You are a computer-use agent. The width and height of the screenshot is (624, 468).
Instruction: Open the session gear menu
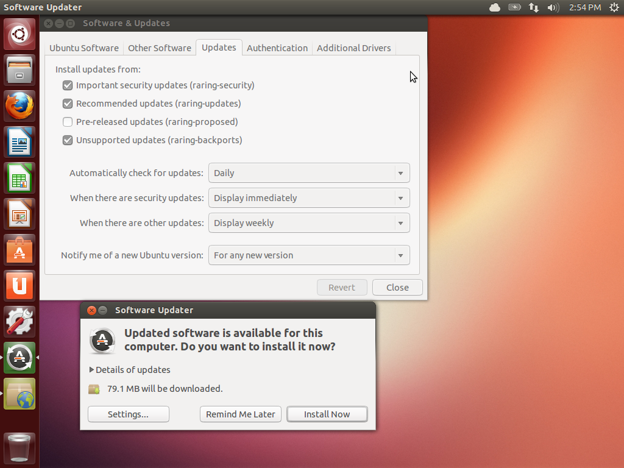point(614,7)
